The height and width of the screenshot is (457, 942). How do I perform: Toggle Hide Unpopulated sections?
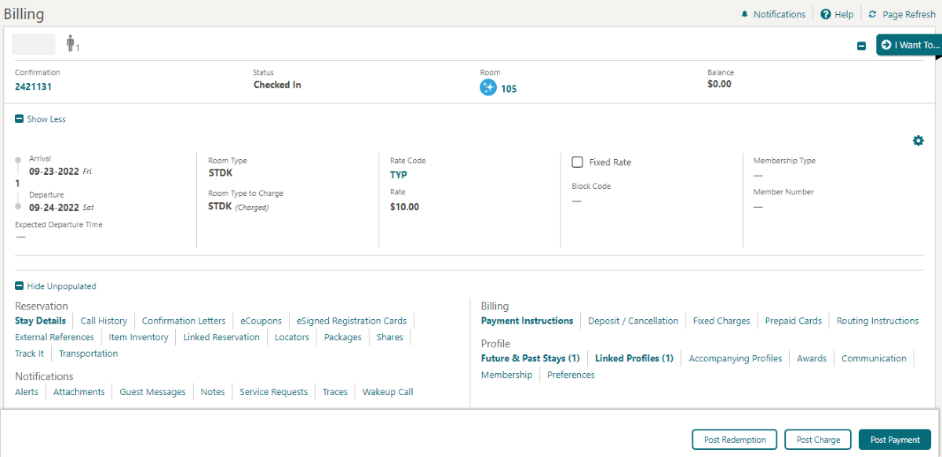tap(55, 285)
